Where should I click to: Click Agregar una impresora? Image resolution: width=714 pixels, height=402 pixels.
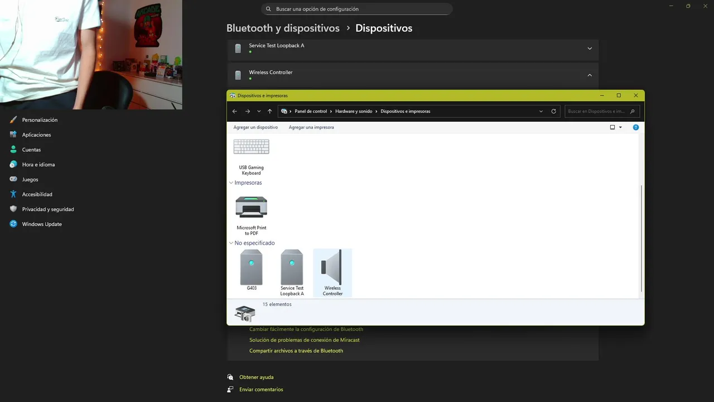click(311, 127)
